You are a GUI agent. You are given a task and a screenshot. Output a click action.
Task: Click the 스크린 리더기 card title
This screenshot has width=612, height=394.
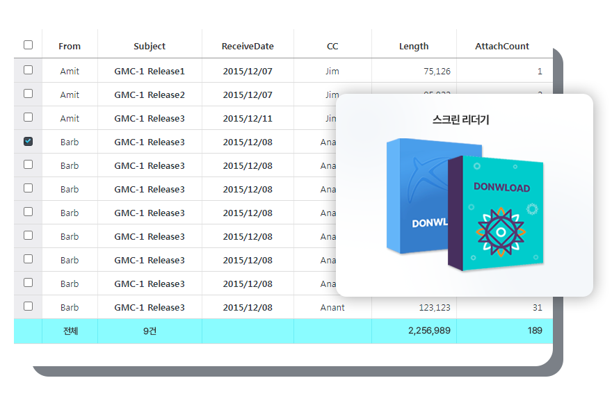[460, 120]
